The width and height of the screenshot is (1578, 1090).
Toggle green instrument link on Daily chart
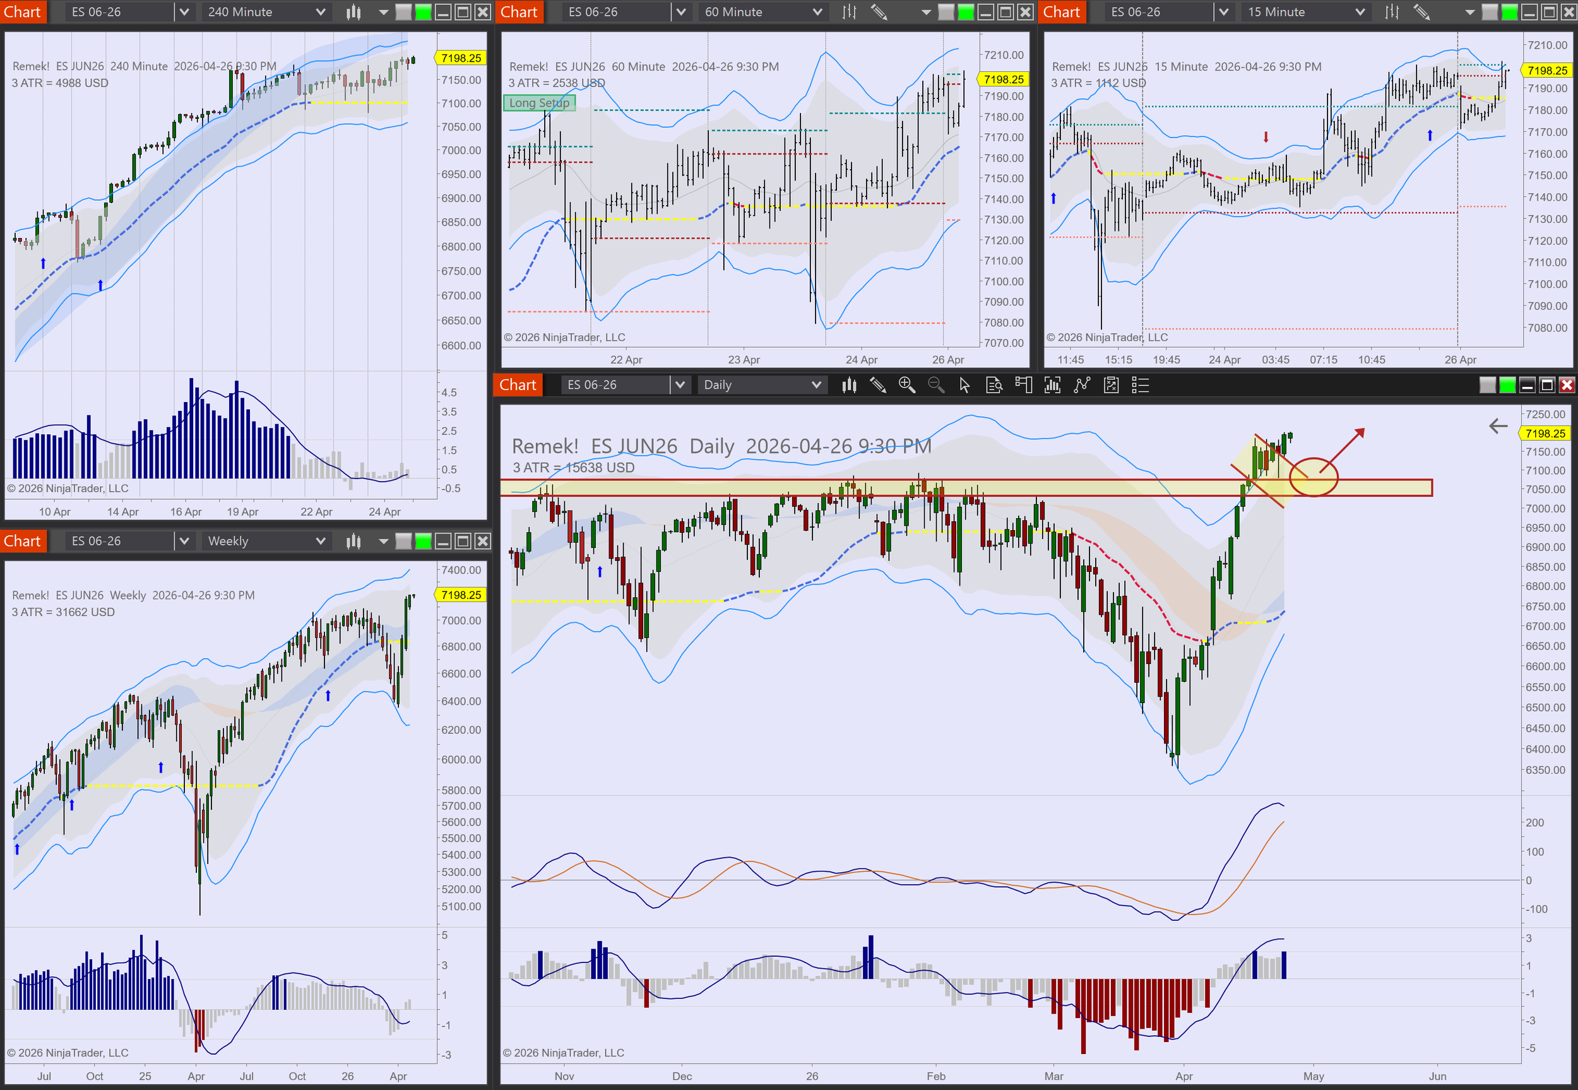click(x=1507, y=385)
